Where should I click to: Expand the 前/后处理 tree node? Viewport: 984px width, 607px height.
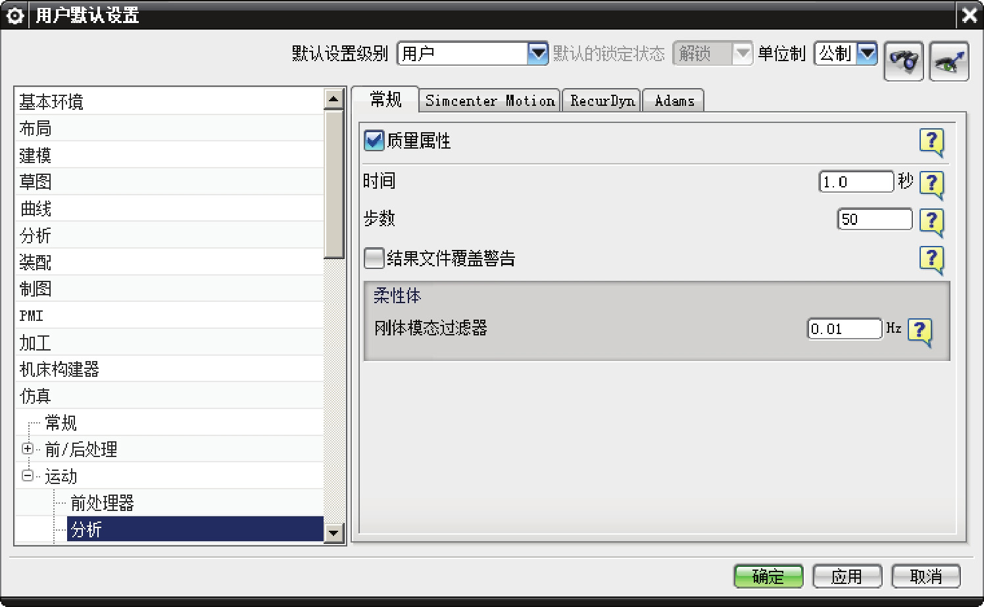click(28, 449)
